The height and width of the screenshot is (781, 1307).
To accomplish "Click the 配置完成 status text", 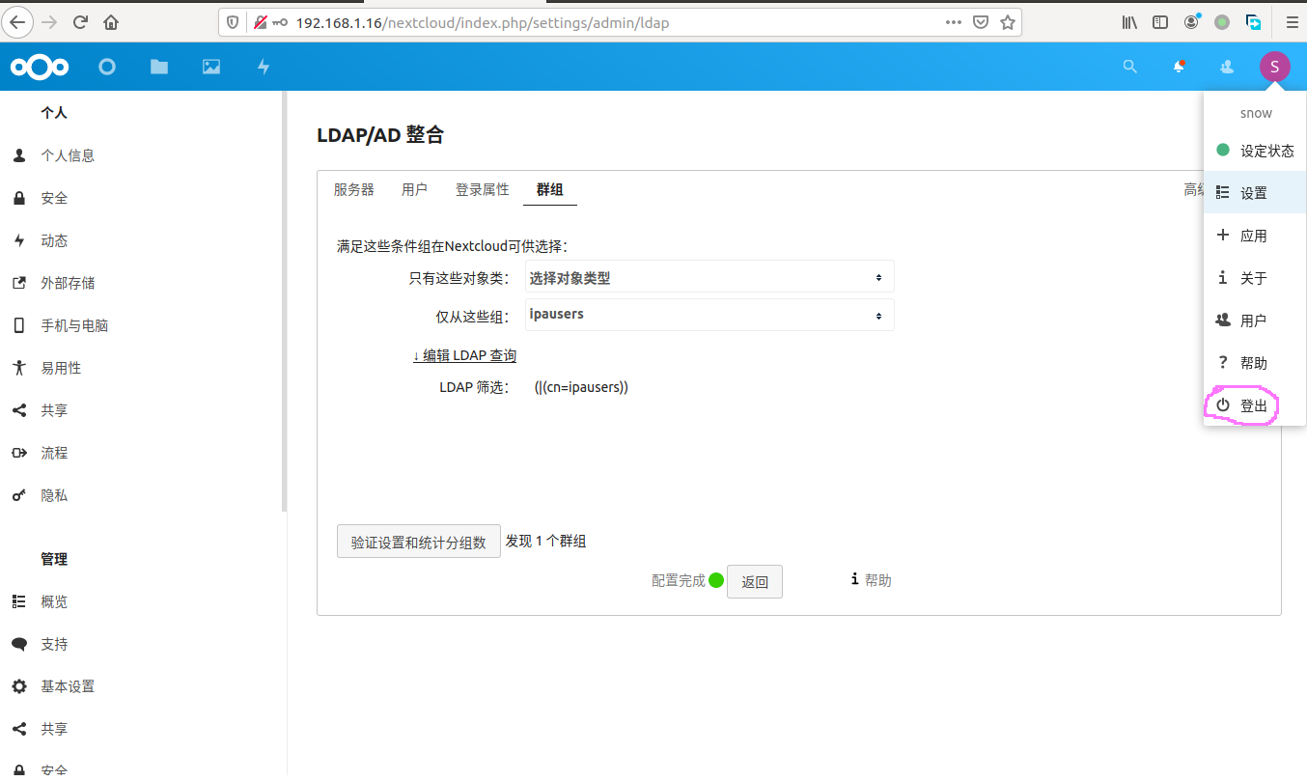I will point(679,580).
